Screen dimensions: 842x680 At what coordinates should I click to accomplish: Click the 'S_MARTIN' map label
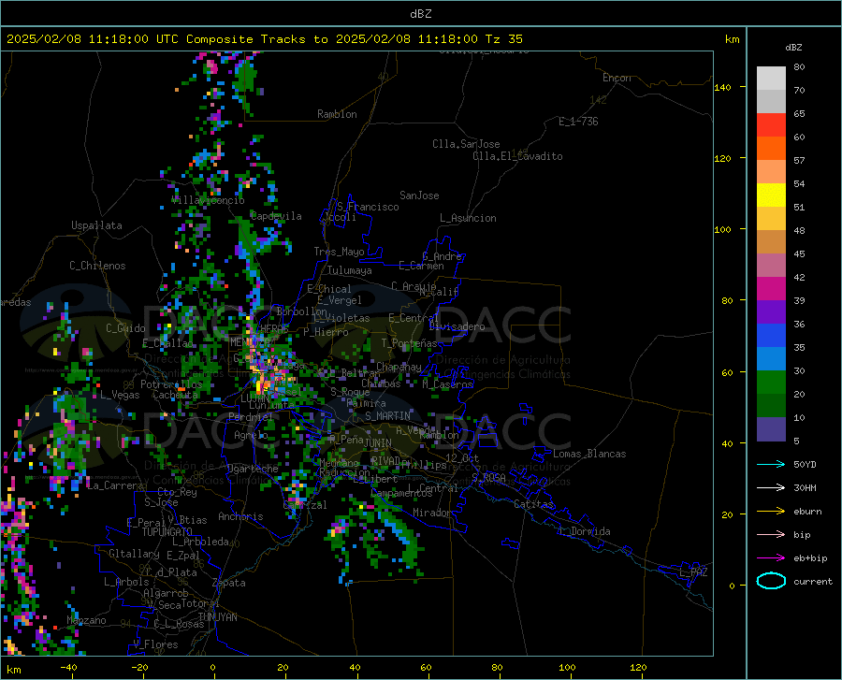click(x=387, y=416)
